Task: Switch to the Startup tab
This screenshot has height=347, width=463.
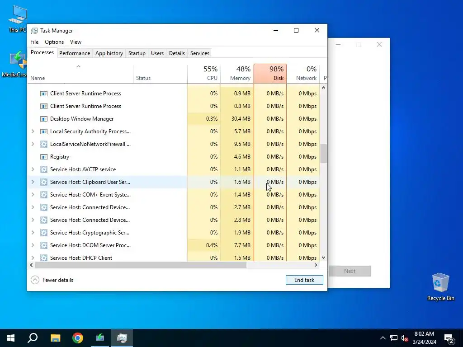Action: coord(137,53)
